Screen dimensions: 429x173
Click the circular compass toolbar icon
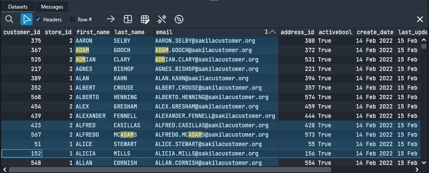click(179, 19)
